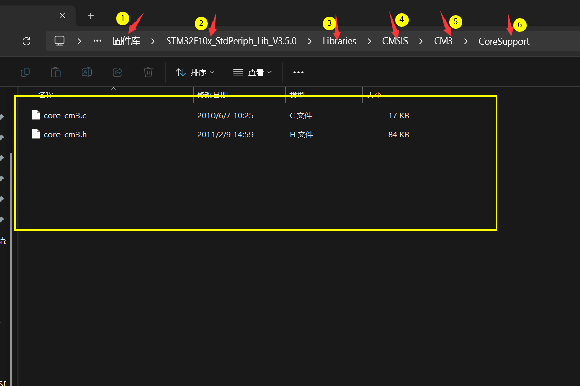Image resolution: width=580 pixels, height=386 pixels.
Task: Open STM32F10x_StdPeriph_Lib_V3.5.0 in breadcrumb
Action: (231, 41)
